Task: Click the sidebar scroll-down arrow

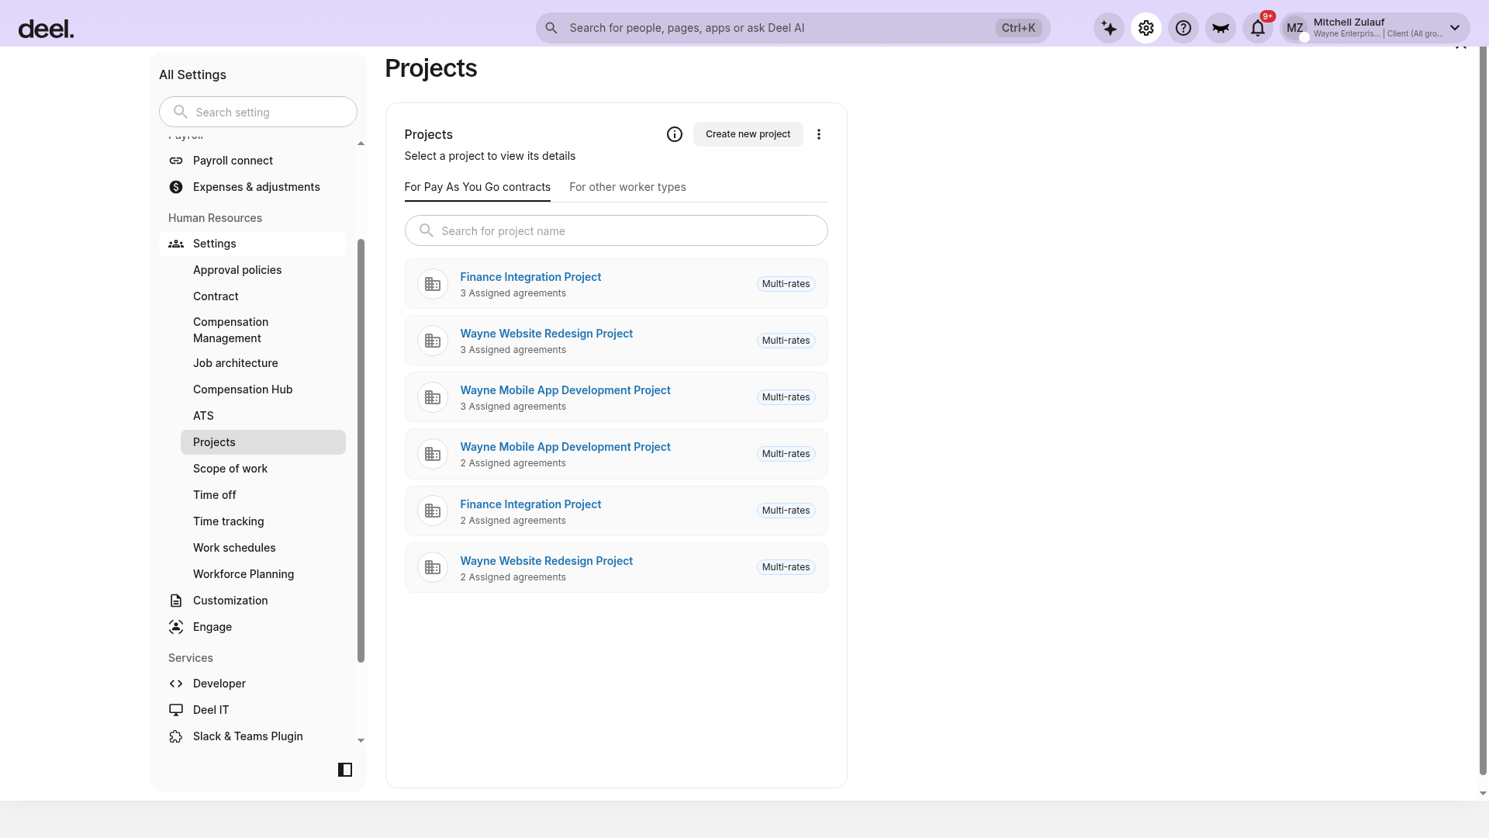Action: pos(361,741)
